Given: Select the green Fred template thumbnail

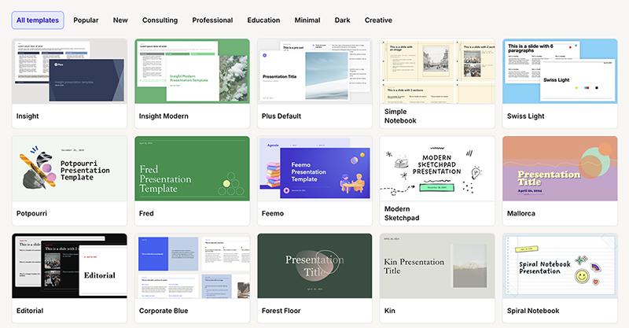Looking at the screenshot, I should [x=192, y=168].
